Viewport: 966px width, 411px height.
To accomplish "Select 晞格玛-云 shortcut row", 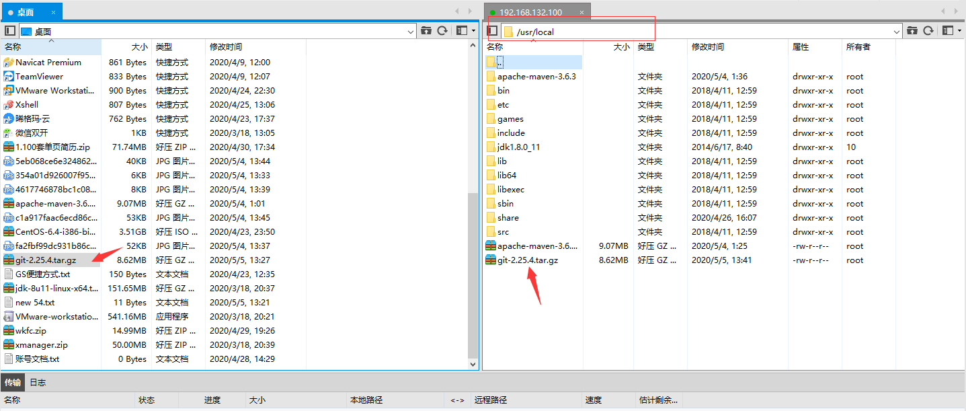I will (152, 119).
